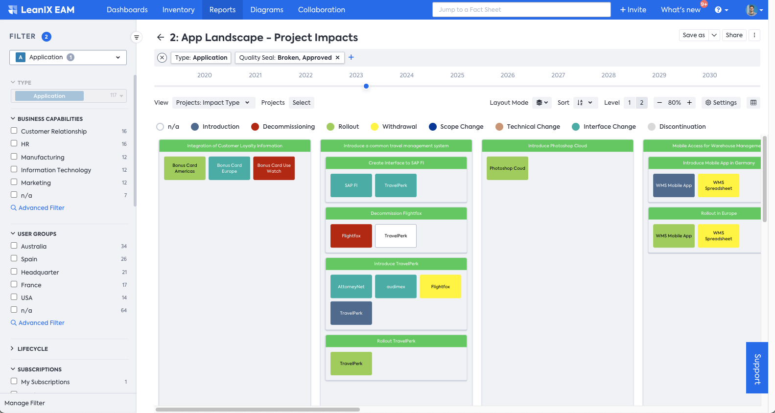
Task: Click the Jump to a Fact Sheet field
Action: 521,10
